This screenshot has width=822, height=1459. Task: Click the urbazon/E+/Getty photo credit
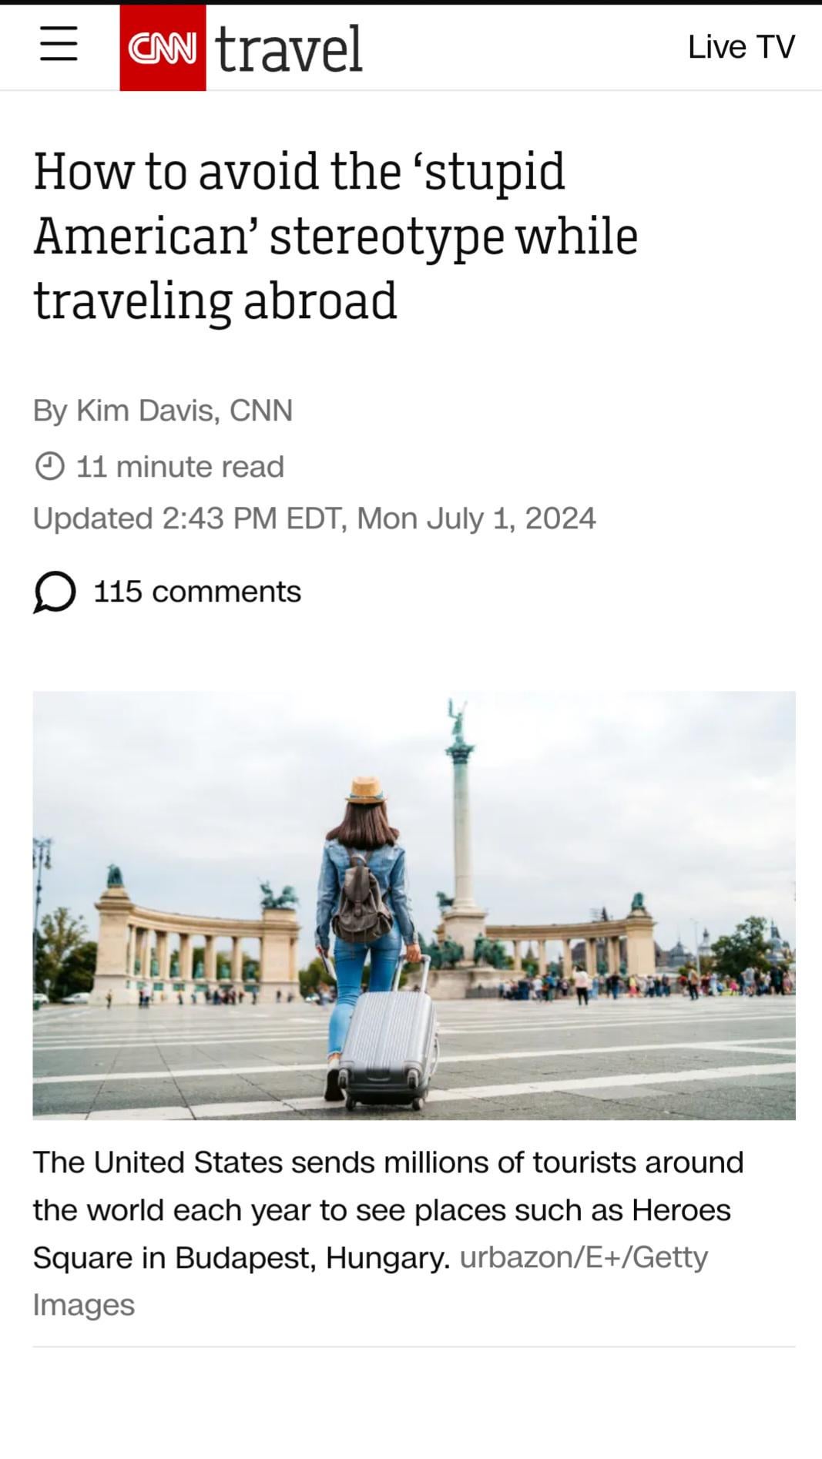pos(583,1257)
